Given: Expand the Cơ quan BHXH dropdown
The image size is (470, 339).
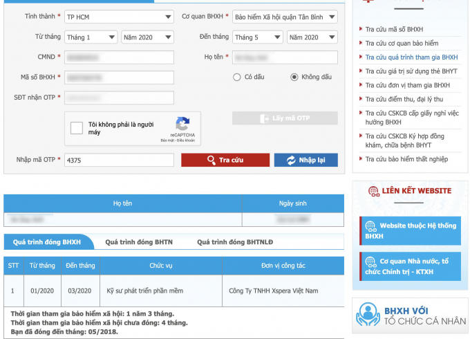Looking at the screenshot, I should 285,17.
